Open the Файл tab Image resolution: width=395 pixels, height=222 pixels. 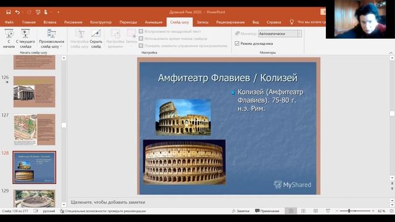9,22
